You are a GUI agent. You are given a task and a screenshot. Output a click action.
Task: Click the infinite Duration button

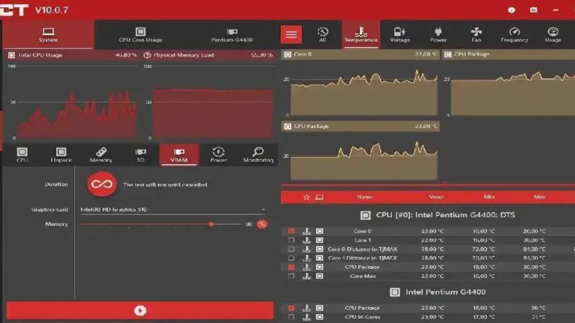click(x=102, y=184)
